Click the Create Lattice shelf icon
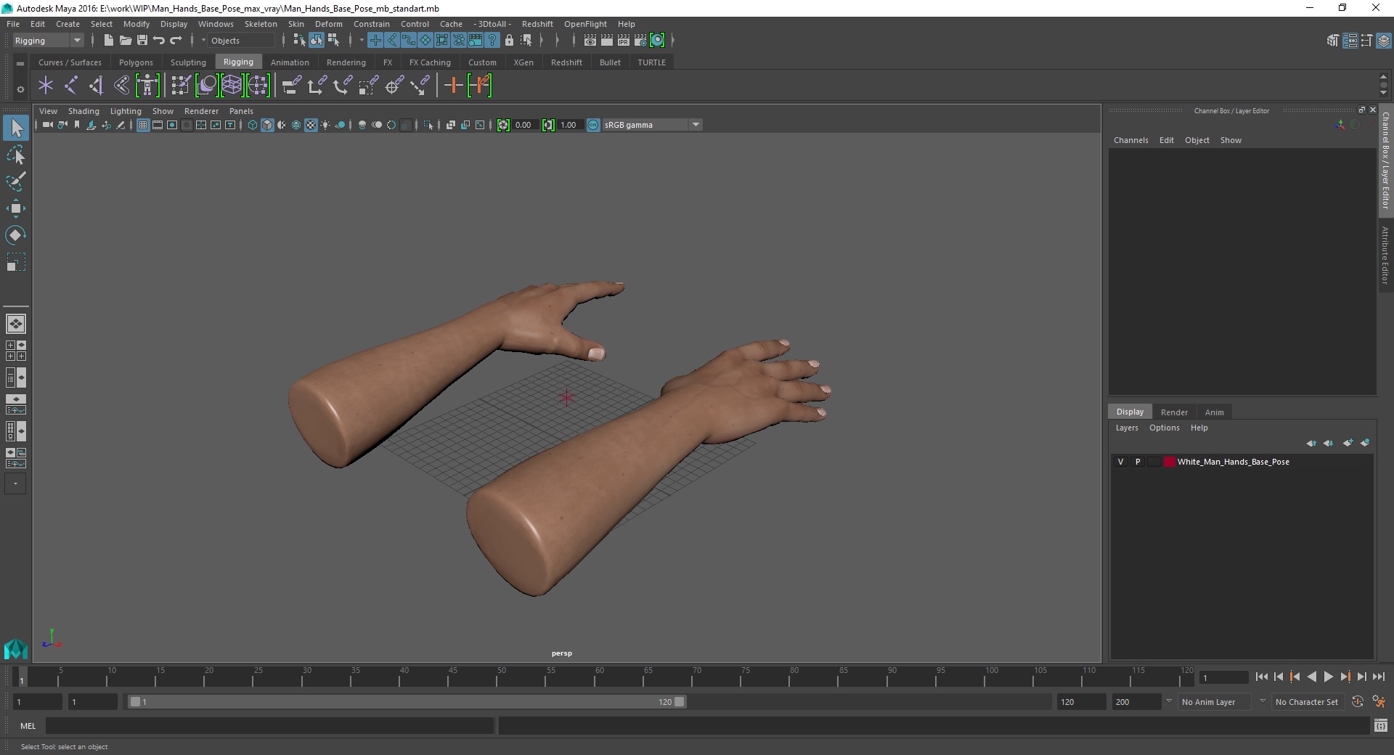Viewport: 1394px width, 755px height. [232, 86]
